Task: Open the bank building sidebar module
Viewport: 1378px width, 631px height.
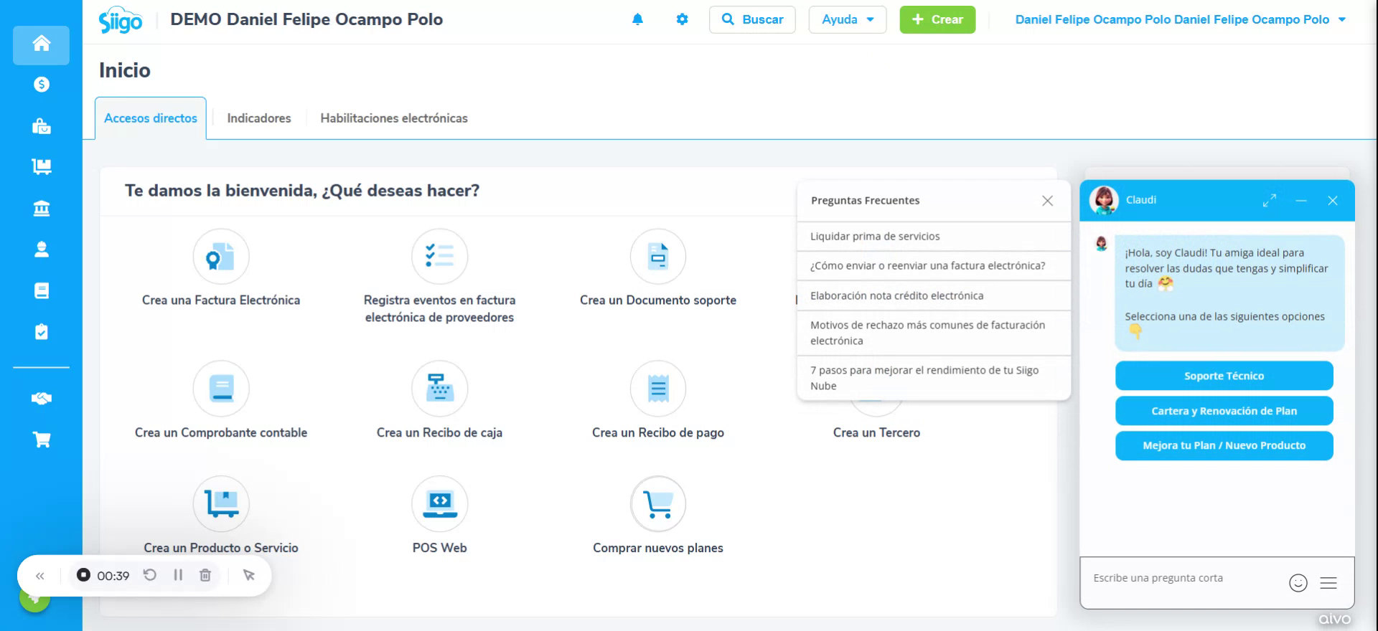Action: point(42,208)
